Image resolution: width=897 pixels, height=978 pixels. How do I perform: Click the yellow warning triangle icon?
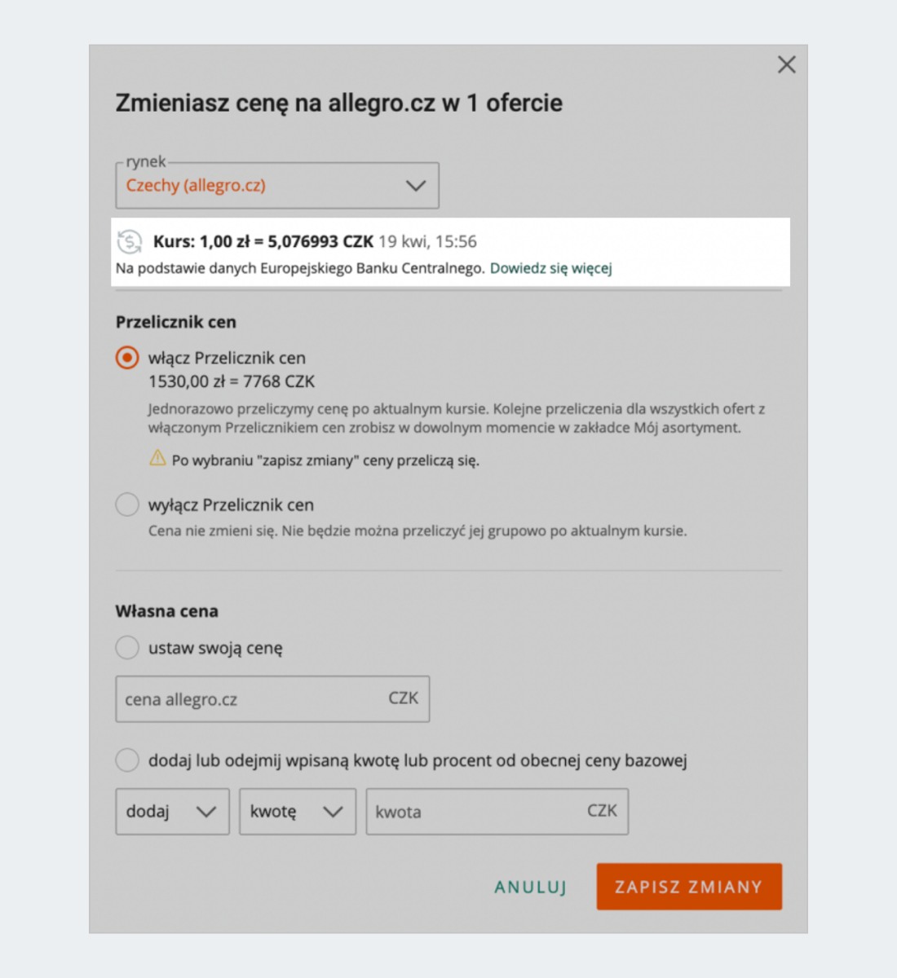[157, 459]
